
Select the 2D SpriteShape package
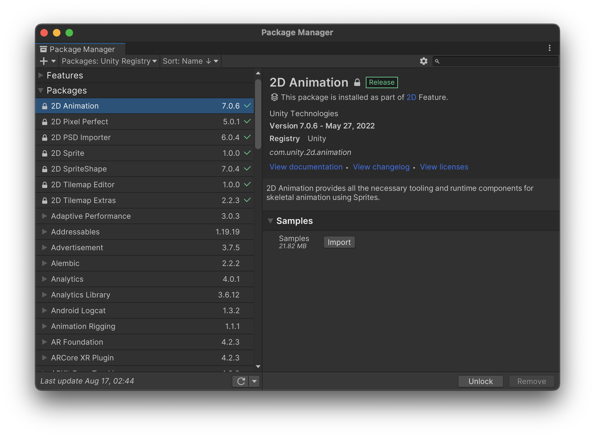pos(145,169)
